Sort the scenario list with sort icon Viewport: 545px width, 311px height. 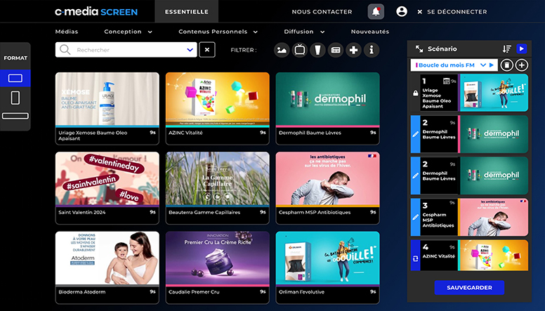[x=507, y=49]
